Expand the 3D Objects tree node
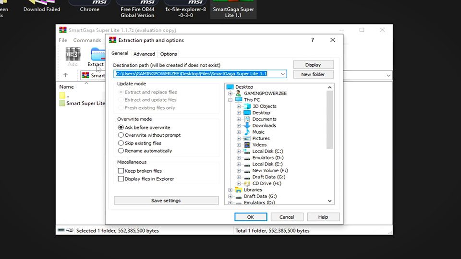The image size is (461, 259). (239, 106)
